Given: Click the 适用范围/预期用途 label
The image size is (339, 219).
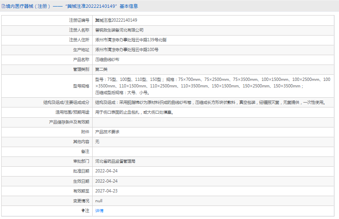Looking at the screenshot, I should click(x=72, y=112).
